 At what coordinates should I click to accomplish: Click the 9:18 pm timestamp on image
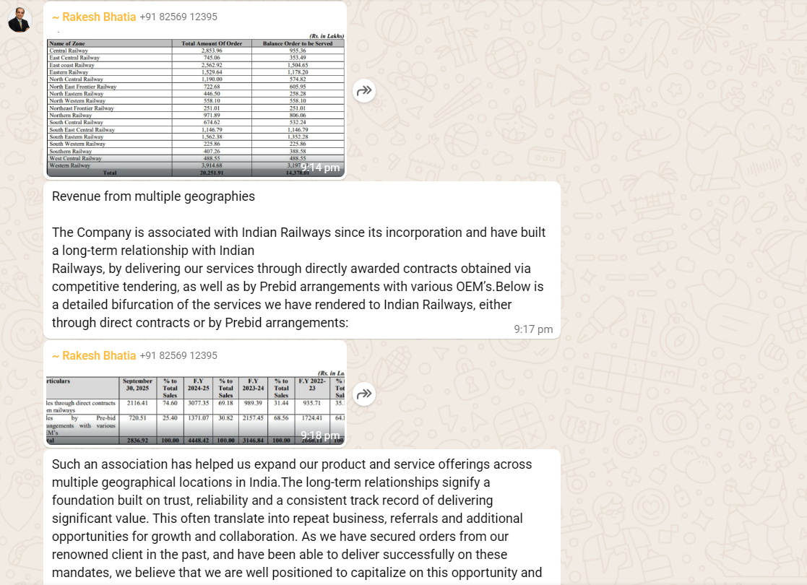coord(320,435)
